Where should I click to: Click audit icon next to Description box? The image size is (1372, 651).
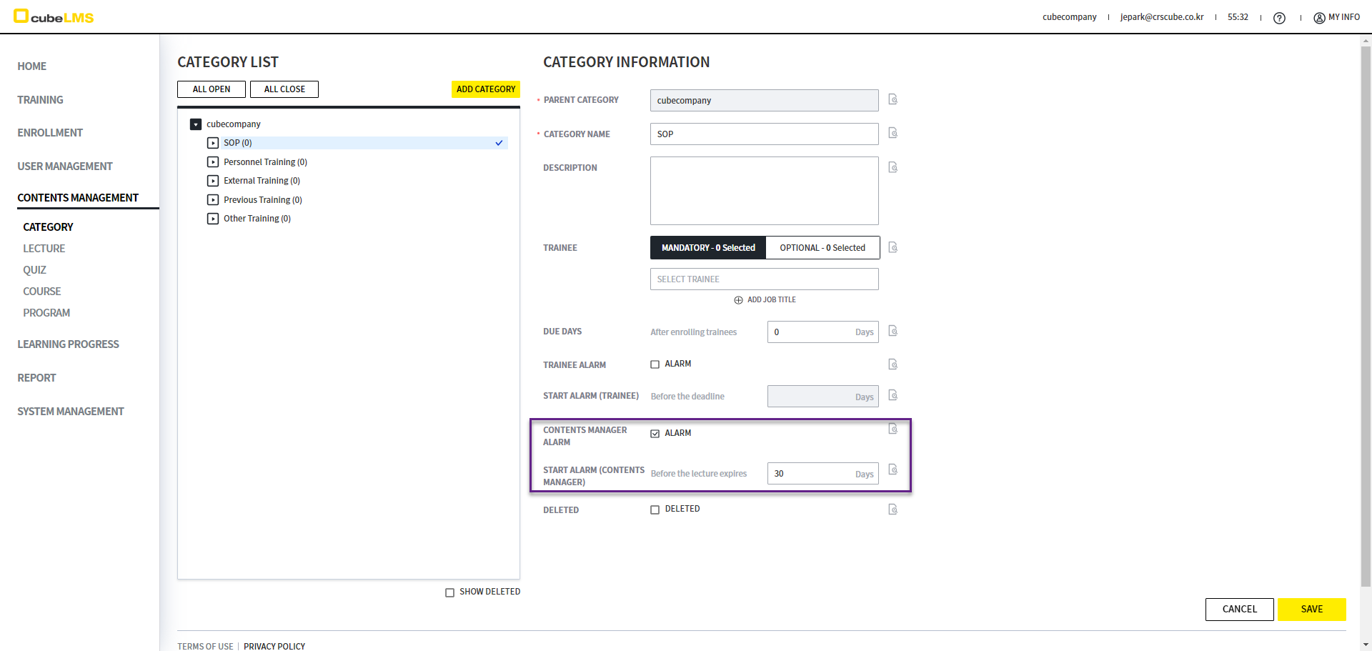(x=893, y=167)
